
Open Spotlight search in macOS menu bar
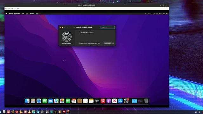(152, 14)
